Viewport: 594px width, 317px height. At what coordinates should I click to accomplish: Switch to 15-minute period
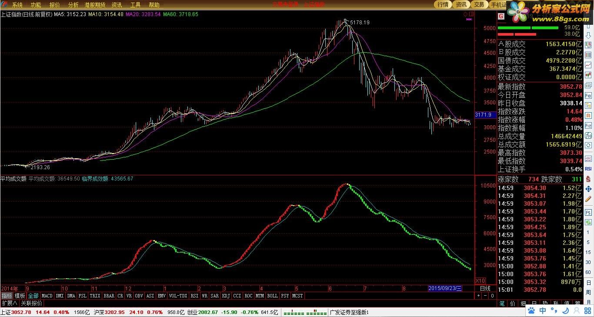[x=588, y=252]
